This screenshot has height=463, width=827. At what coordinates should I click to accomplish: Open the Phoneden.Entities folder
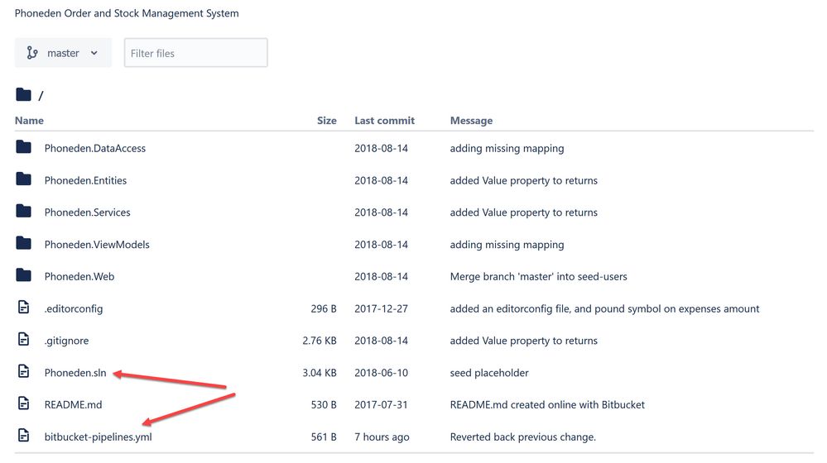[85, 181]
